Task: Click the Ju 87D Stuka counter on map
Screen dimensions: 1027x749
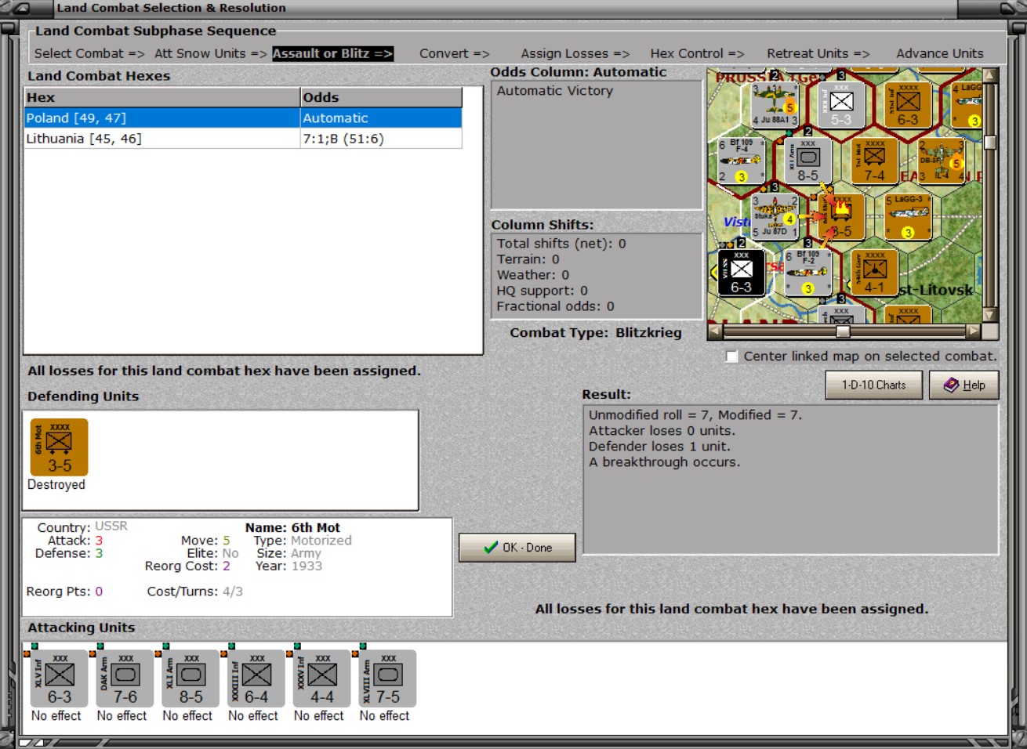Action: point(775,216)
